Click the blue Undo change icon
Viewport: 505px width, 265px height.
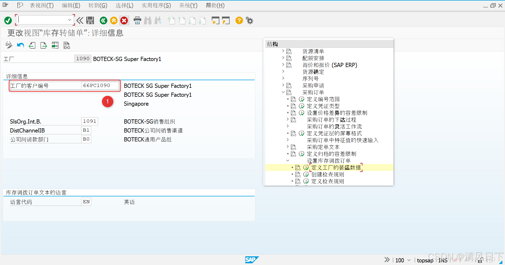(21, 45)
